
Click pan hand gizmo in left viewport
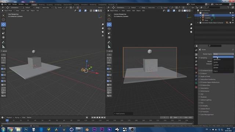point(103,28)
